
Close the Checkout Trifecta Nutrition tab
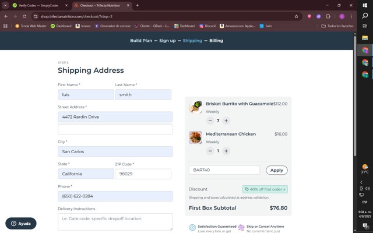click(128, 5)
